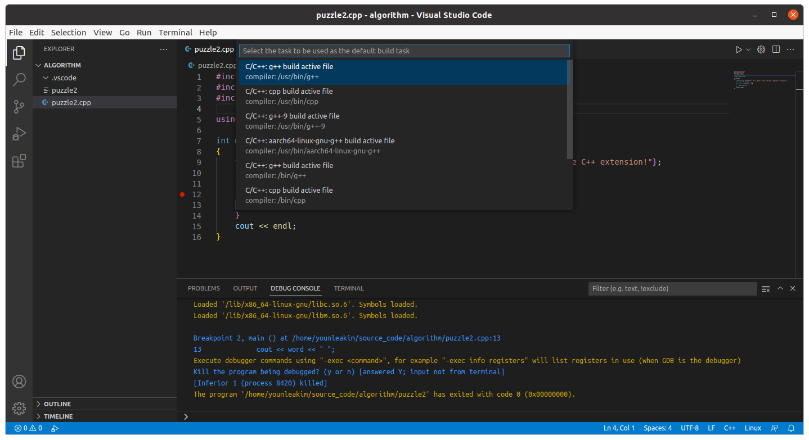Open the run options chevron beside the play icon
Image resolution: width=809 pixels, height=440 pixels.
[748, 49]
